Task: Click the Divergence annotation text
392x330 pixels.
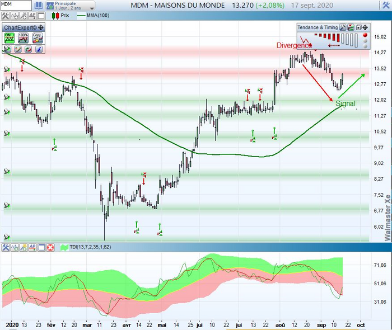Action: point(294,45)
